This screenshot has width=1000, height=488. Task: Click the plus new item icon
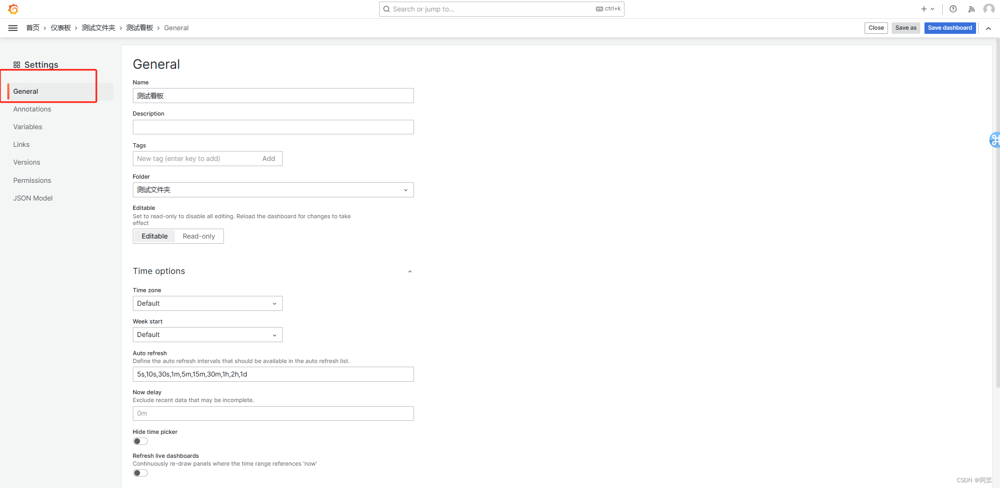[x=924, y=9]
